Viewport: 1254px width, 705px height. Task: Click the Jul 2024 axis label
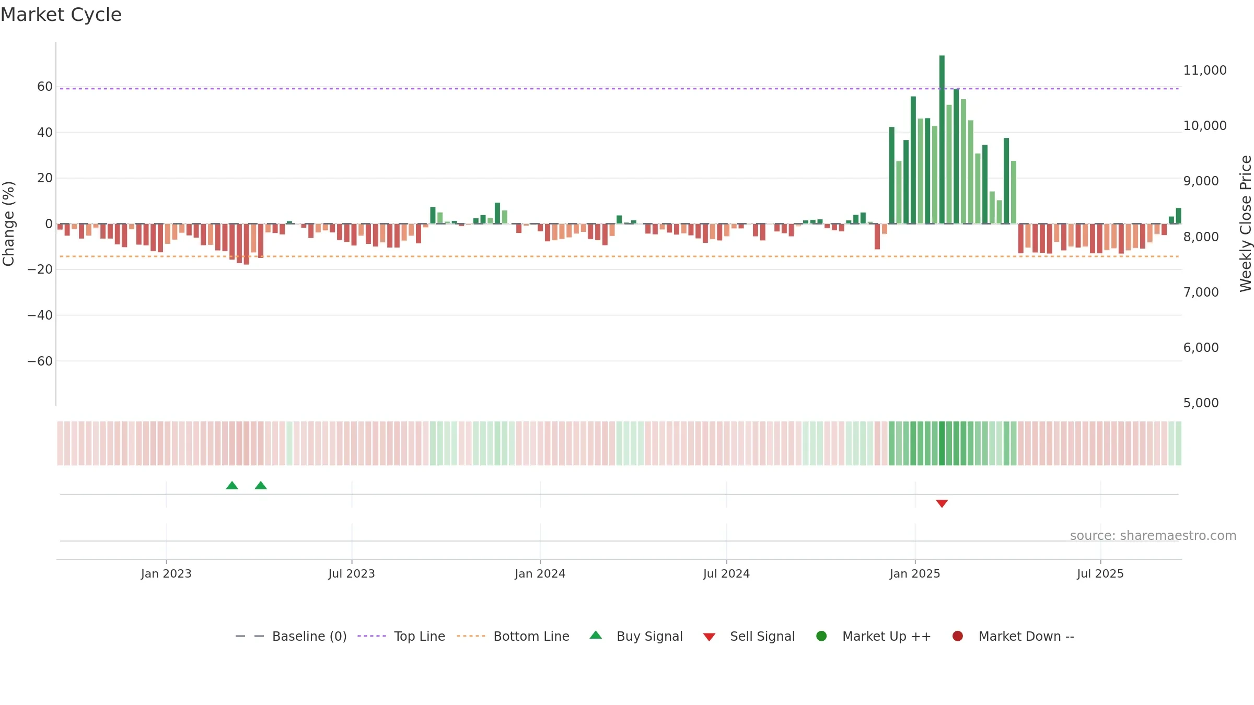pyautogui.click(x=727, y=574)
